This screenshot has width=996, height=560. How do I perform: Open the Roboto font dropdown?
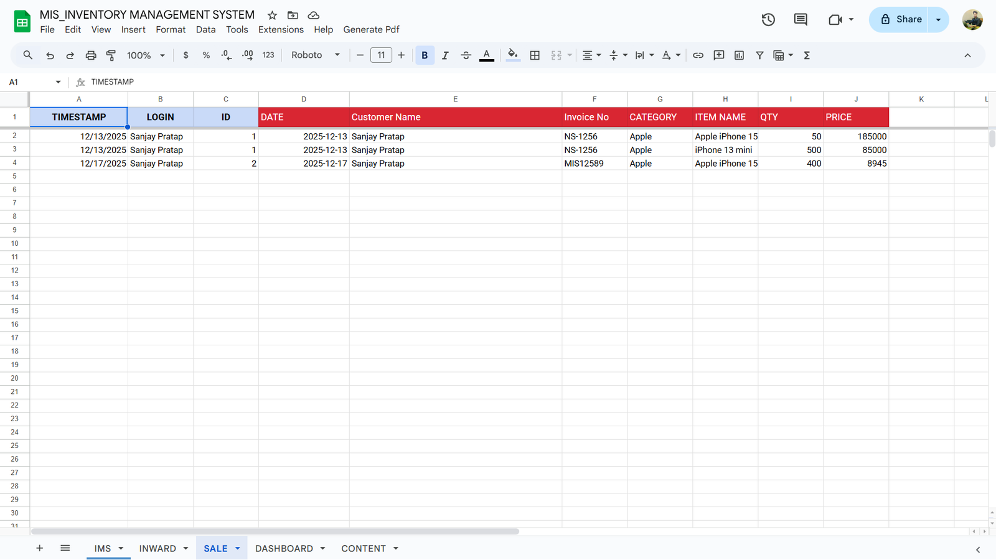[316, 55]
